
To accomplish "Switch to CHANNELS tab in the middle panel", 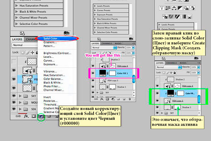I will pyautogui.click(x=107, y=43).
